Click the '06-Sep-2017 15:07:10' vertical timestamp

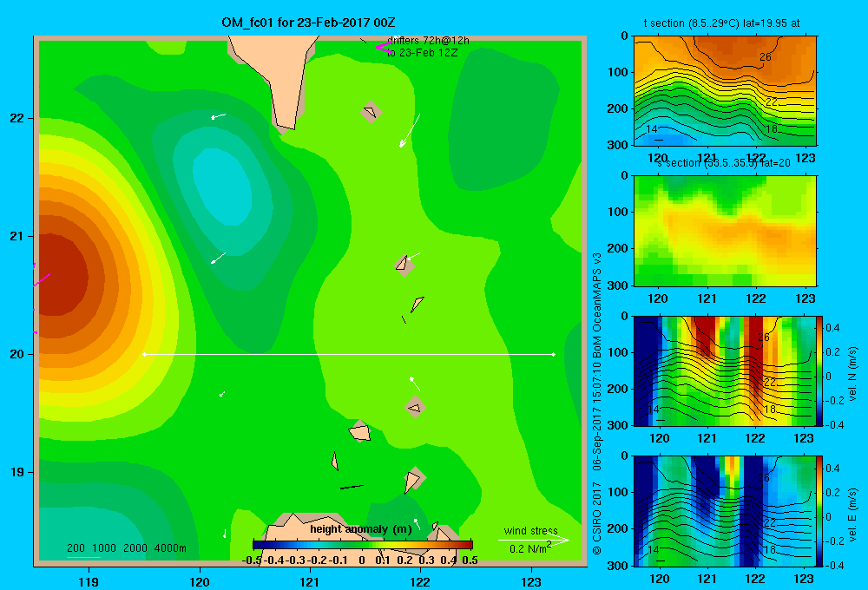(597, 416)
